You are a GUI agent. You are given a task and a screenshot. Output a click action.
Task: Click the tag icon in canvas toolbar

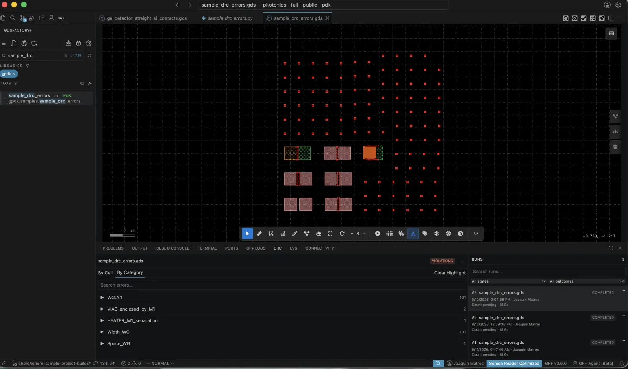[425, 234]
